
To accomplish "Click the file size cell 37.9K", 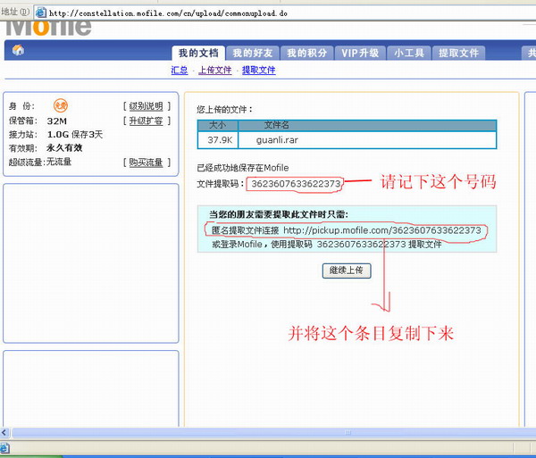I will 220,140.
